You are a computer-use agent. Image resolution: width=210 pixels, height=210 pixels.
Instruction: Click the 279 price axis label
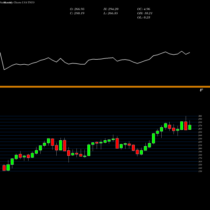click(200, 126)
